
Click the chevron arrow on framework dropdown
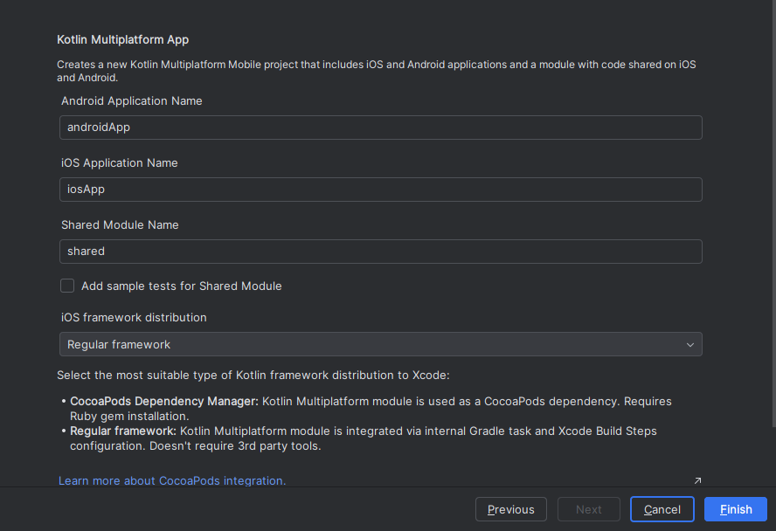[690, 345]
